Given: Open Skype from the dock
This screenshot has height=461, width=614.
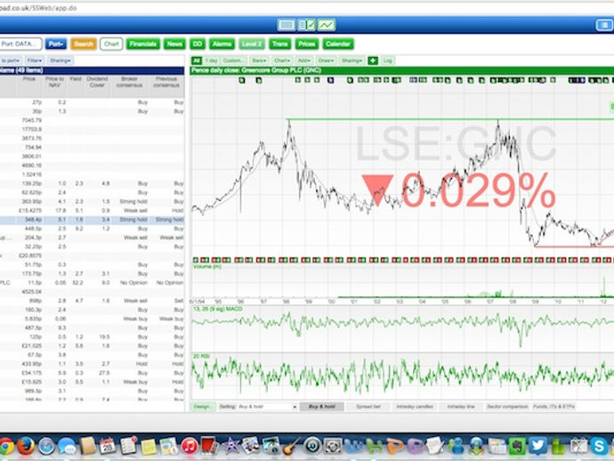Looking at the screenshot, I should [x=600, y=447].
